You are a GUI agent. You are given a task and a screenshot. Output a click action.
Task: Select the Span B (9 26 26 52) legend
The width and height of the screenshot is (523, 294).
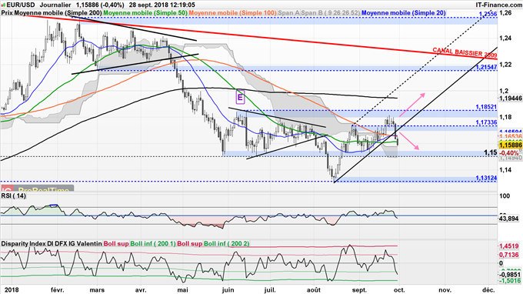tap(330, 12)
